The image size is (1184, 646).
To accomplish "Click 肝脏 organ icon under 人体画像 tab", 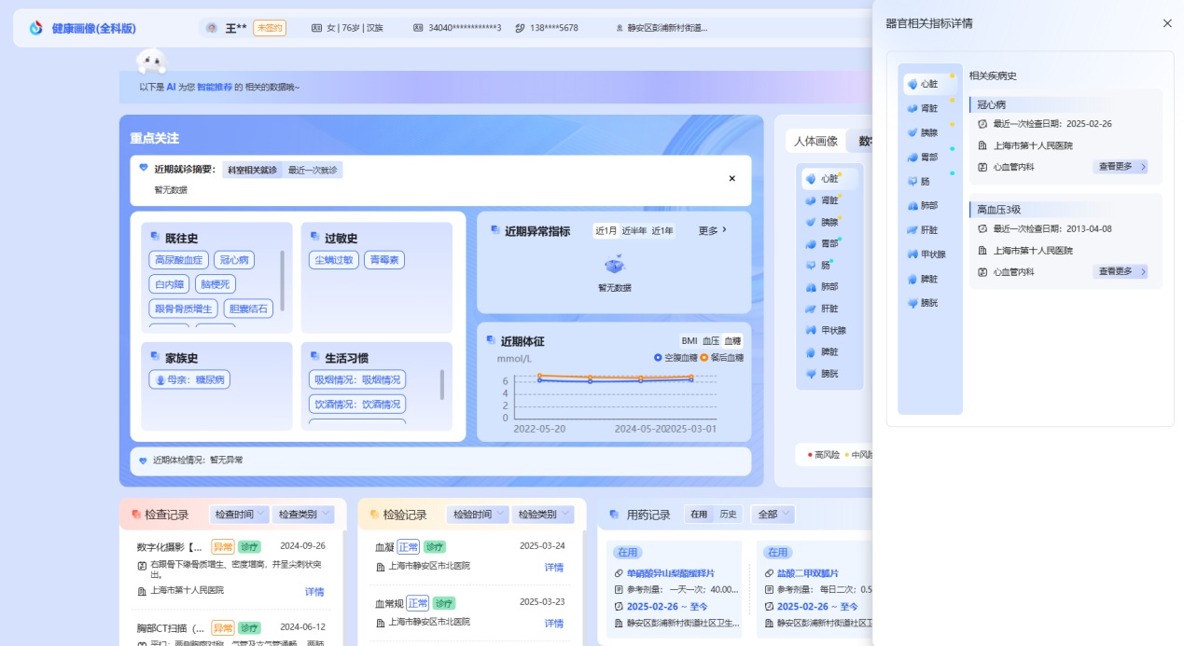I will tap(812, 309).
